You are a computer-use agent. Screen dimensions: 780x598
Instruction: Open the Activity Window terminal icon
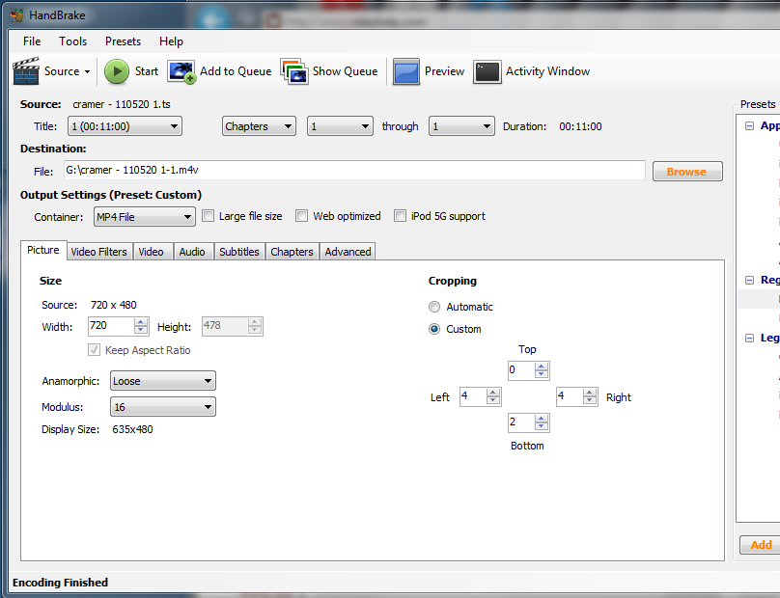point(487,72)
